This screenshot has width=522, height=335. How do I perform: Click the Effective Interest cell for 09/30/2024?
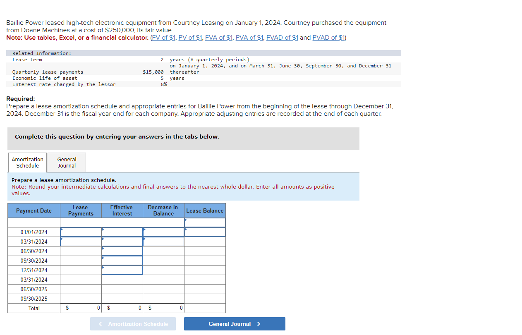point(122,261)
